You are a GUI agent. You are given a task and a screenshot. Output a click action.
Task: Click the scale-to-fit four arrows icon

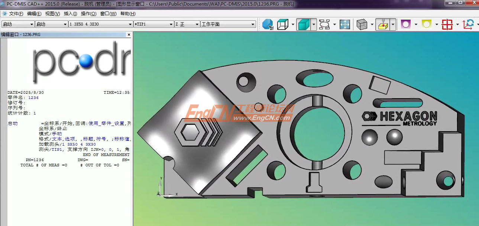click(344, 24)
